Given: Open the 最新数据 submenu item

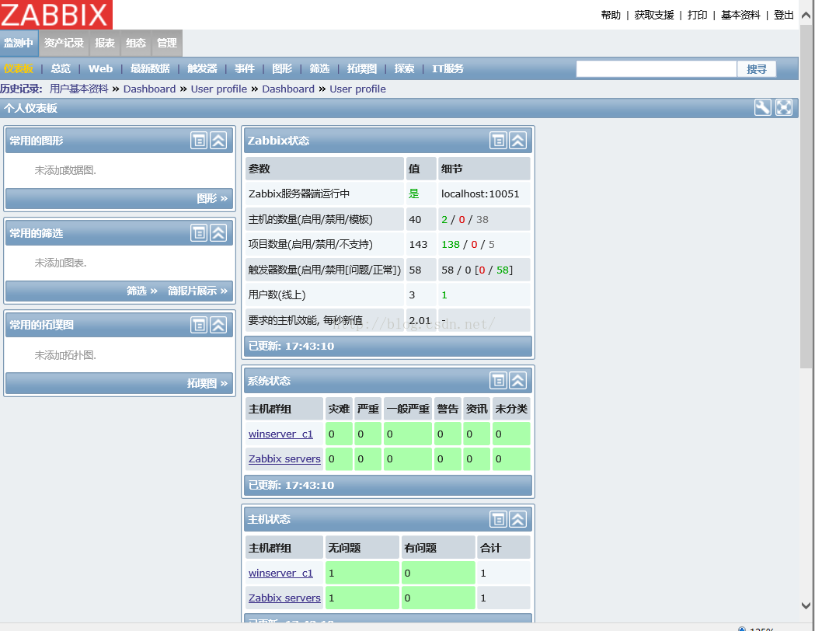Looking at the screenshot, I should coord(150,68).
